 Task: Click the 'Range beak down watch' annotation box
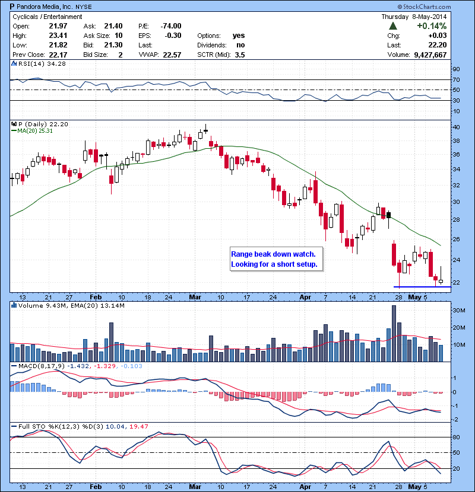[x=276, y=259]
